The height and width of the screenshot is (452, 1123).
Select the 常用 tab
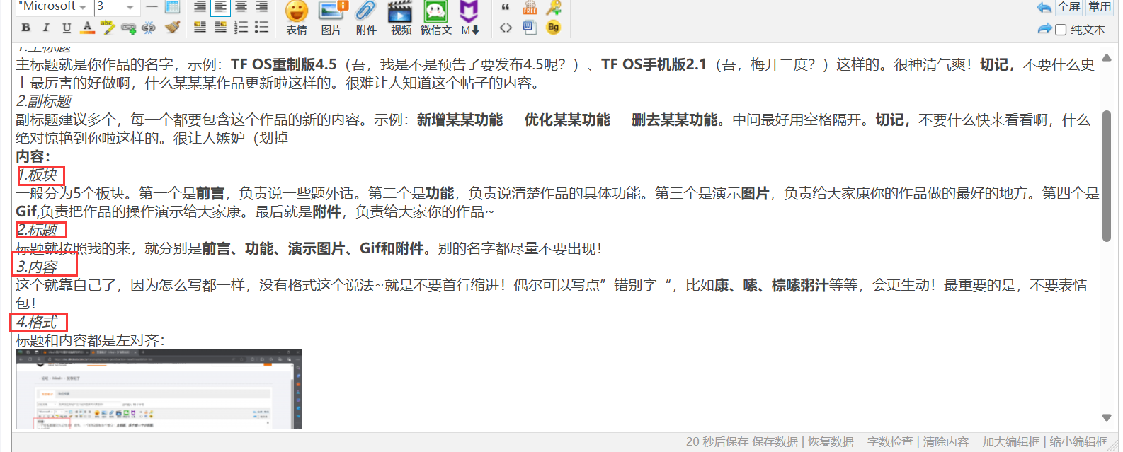coord(1100,7)
